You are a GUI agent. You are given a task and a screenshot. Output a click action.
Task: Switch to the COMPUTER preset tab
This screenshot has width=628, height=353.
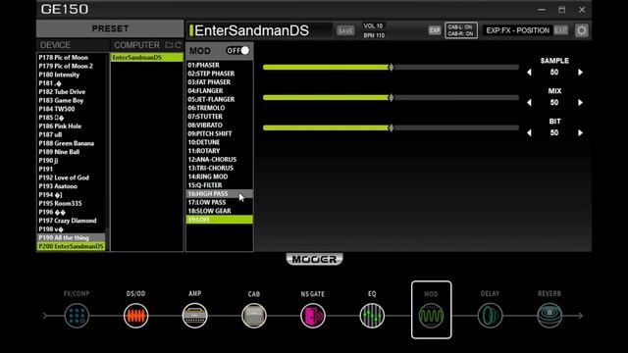point(137,45)
